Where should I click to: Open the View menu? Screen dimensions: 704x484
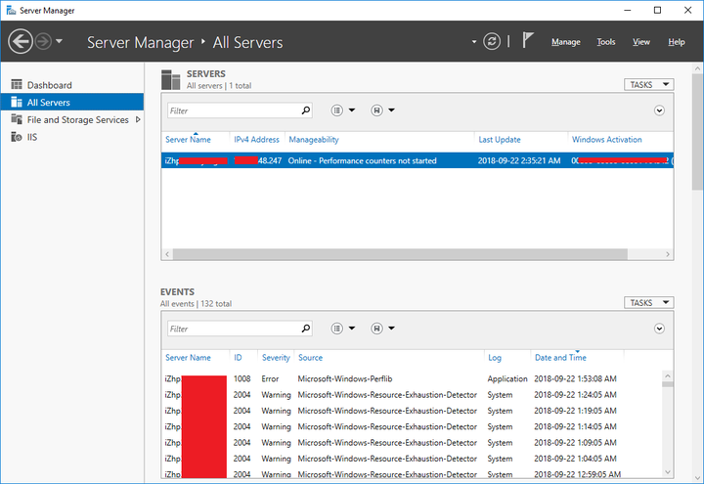pyautogui.click(x=641, y=42)
